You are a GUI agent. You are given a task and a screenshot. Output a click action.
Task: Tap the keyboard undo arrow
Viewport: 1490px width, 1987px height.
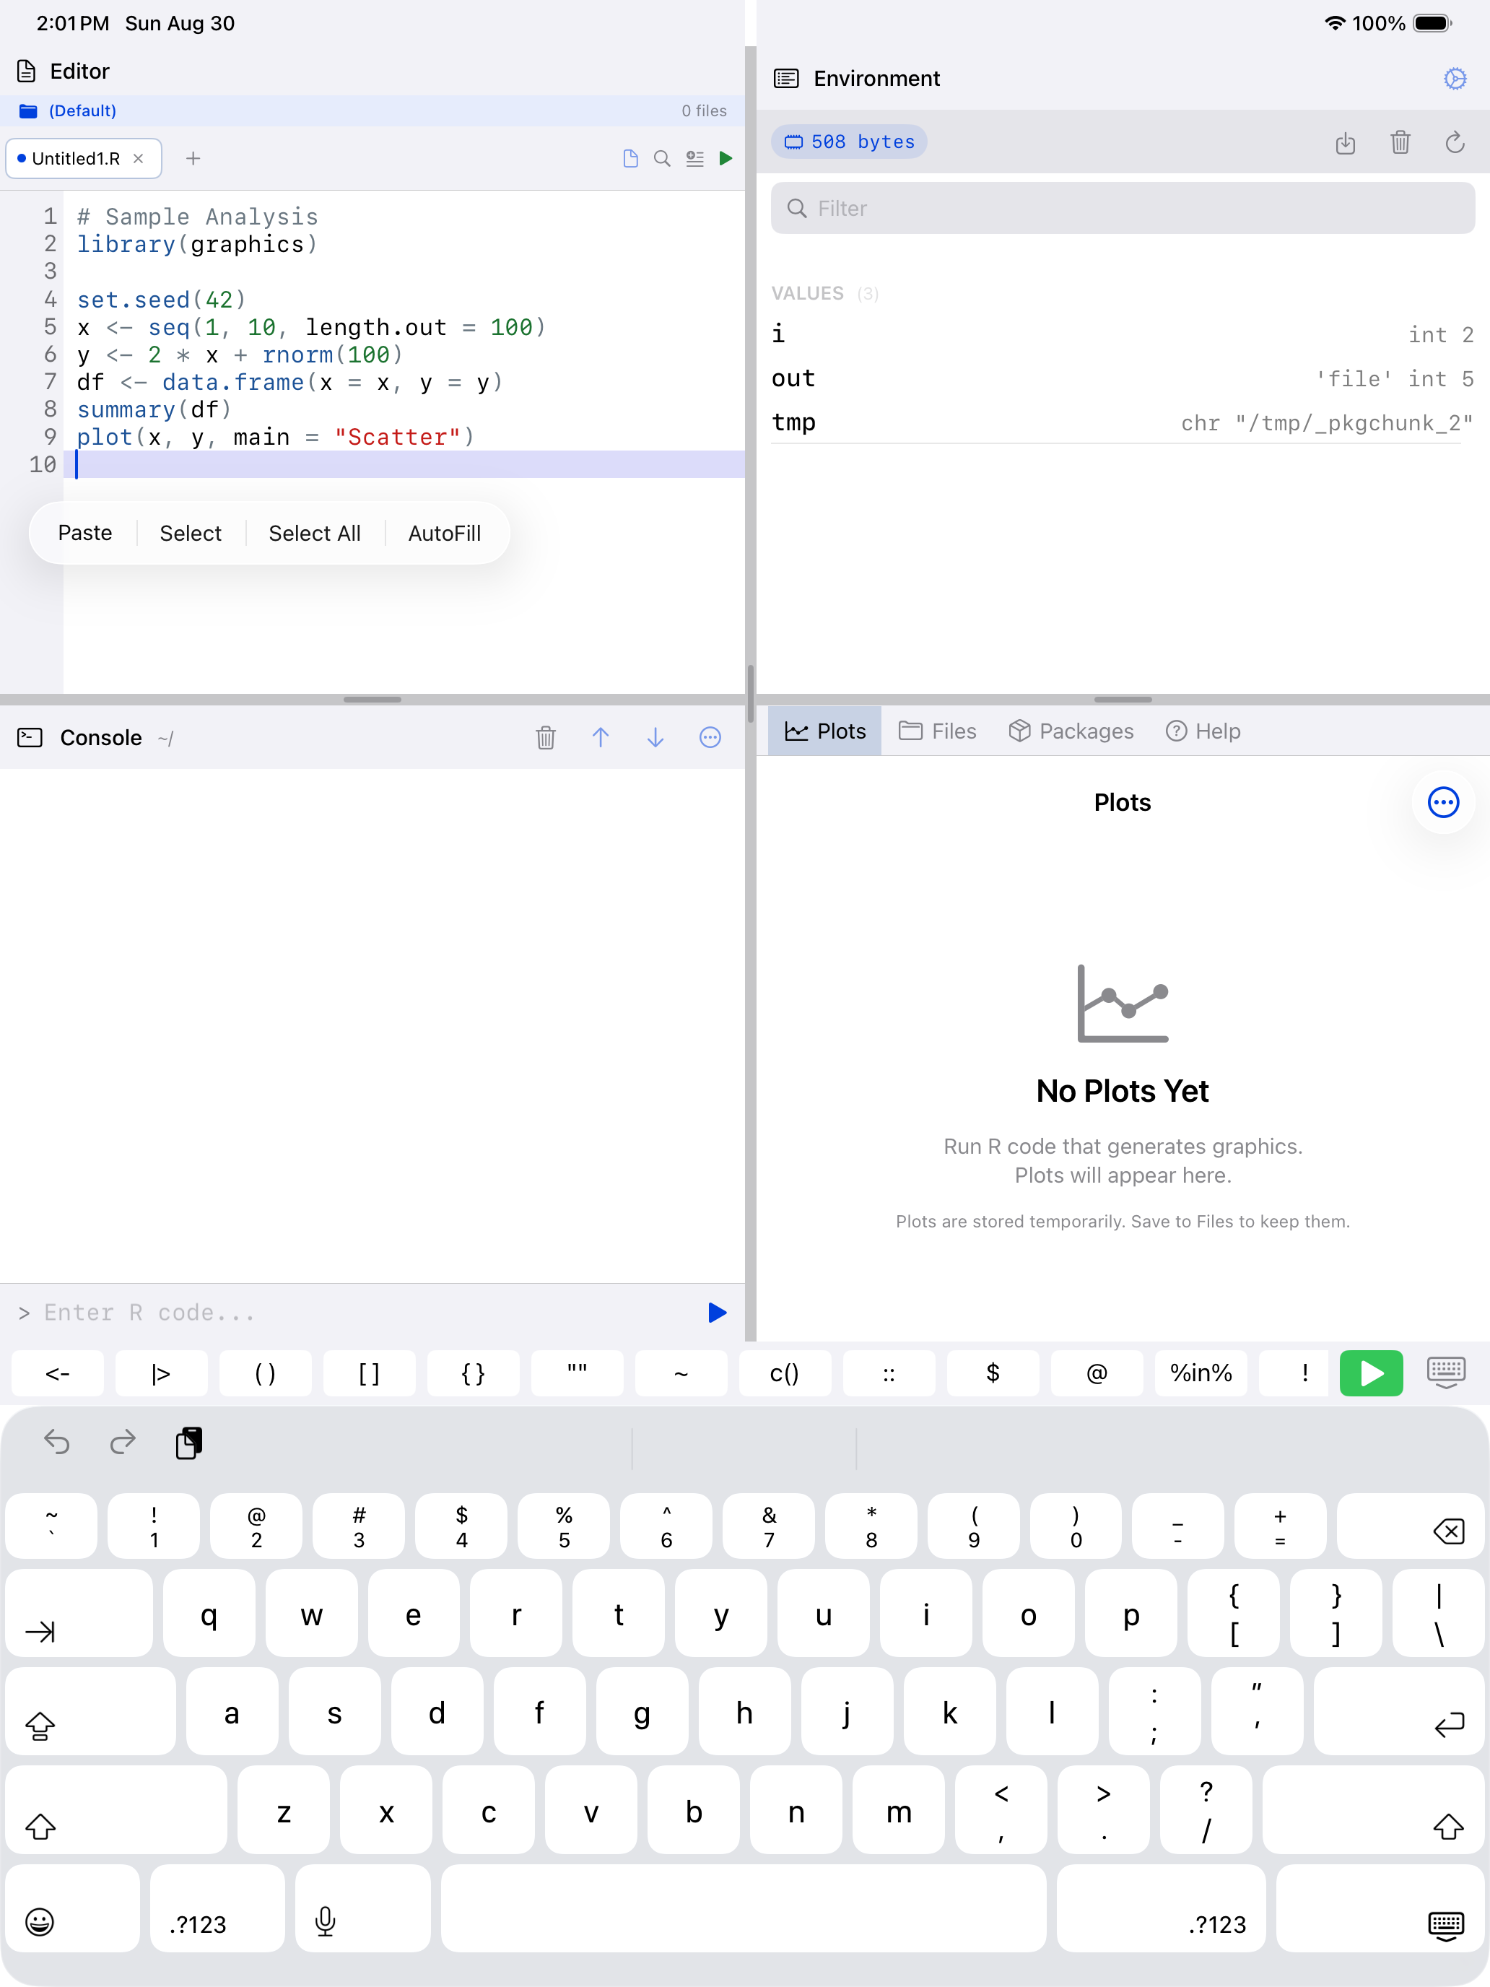tap(56, 1443)
